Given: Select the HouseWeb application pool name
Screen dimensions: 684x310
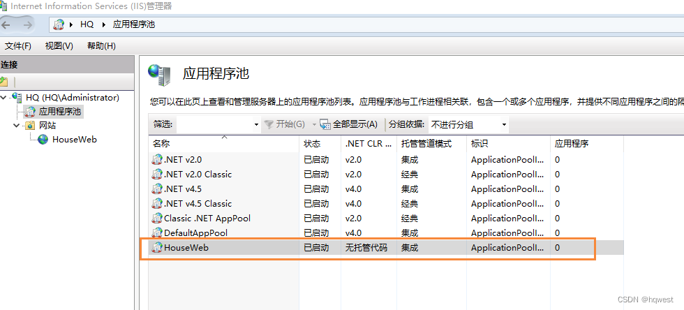Looking at the screenshot, I should click(x=186, y=248).
